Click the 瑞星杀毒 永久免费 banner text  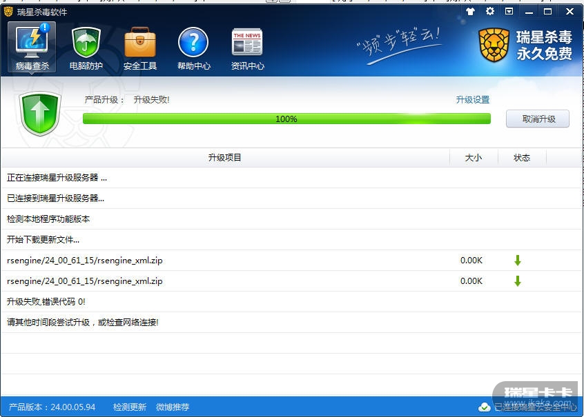pos(544,45)
